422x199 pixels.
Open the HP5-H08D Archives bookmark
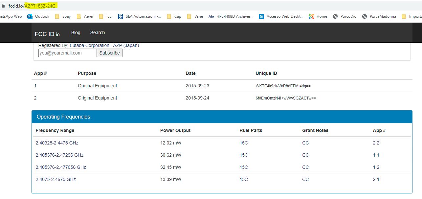(x=231, y=16)
